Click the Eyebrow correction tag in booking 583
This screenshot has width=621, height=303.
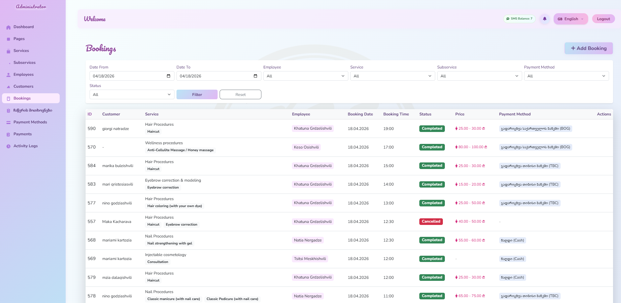click(163, 188)
